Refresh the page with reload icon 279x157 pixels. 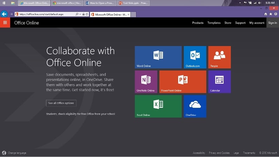click(x=87, y=14)
